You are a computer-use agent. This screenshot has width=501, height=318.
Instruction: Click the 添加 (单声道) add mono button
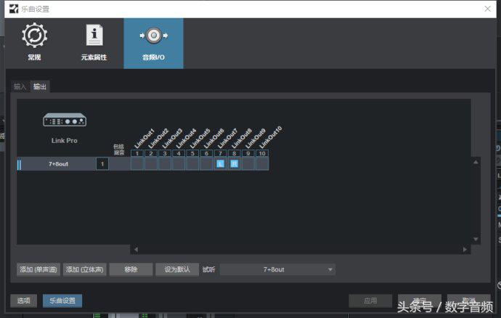[38, 269]
